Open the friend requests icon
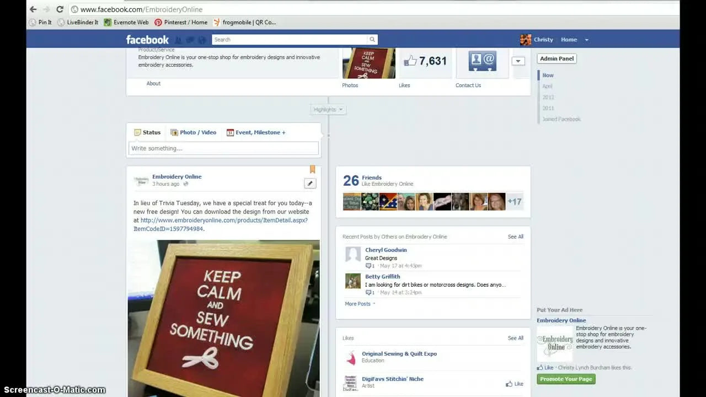 [x=178, y=40]
